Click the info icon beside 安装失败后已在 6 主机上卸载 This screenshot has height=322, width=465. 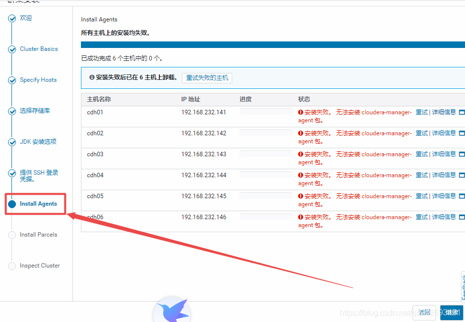[91, 77]
